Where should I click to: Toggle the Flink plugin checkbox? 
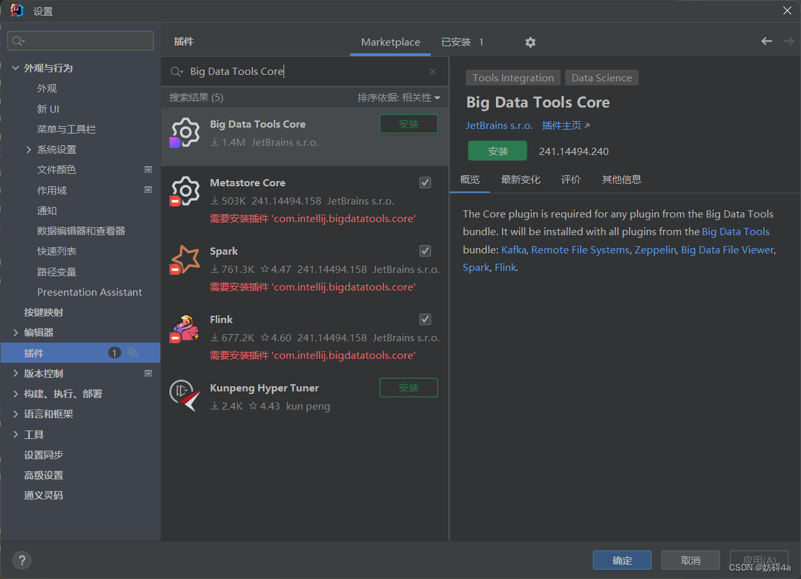tap(425, 319)
